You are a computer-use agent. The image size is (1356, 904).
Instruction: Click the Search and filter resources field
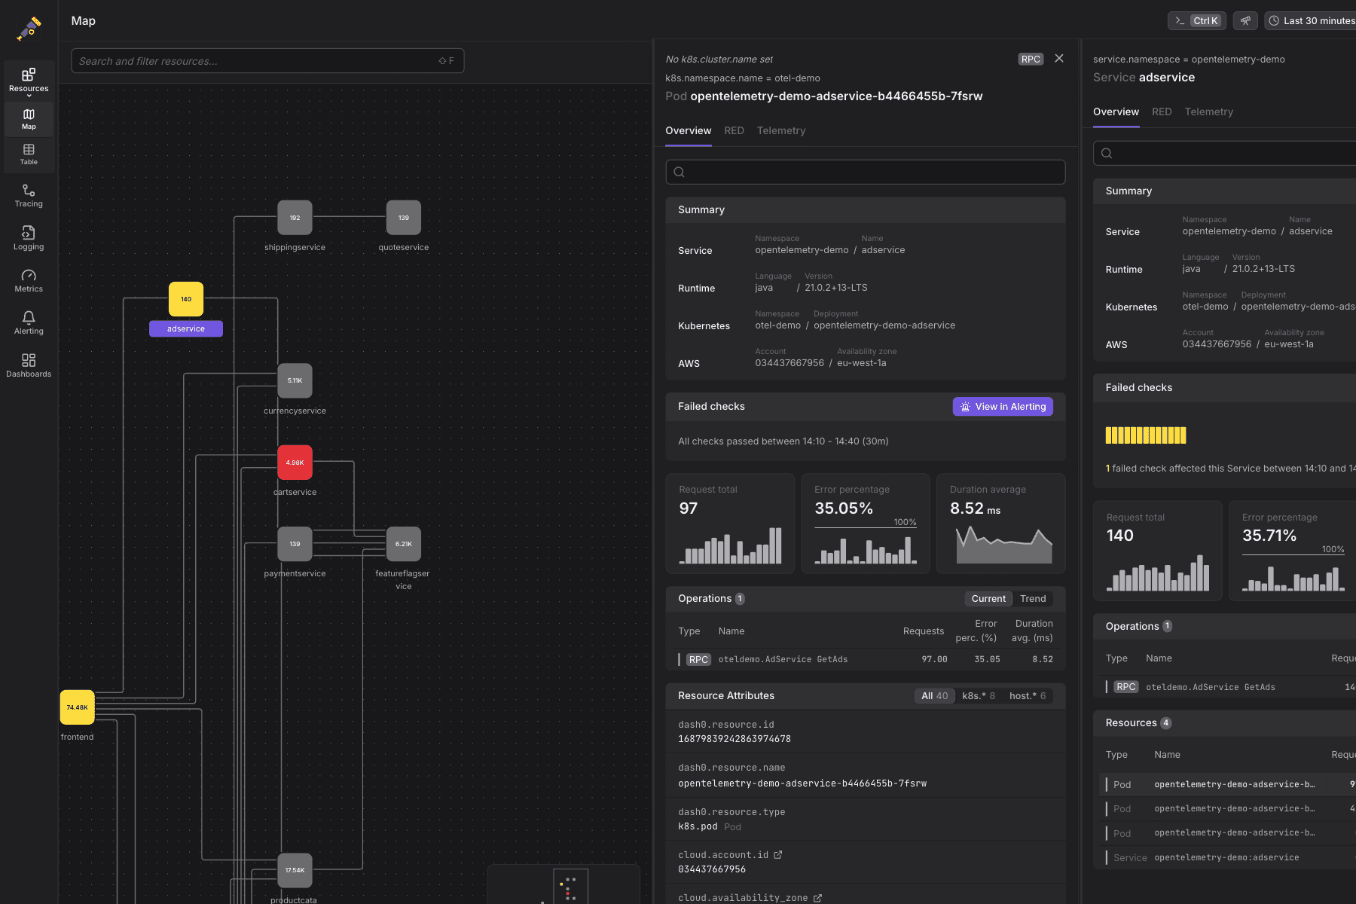(256, 61)
